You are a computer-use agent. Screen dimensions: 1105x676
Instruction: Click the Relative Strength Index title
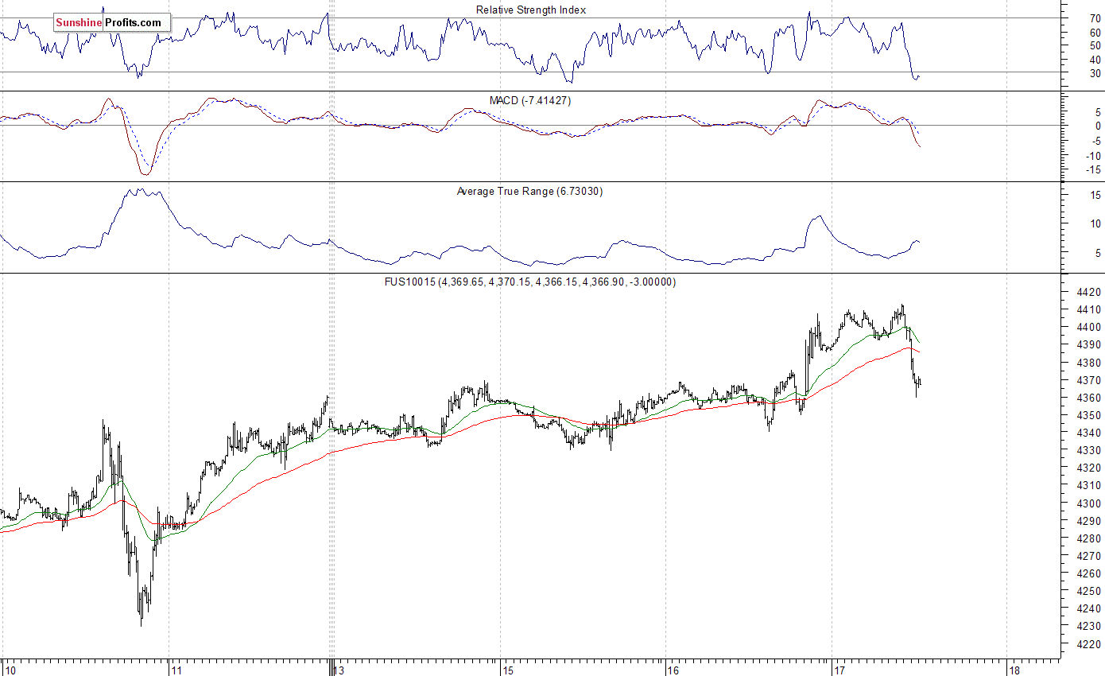click(x=531, y=10)
